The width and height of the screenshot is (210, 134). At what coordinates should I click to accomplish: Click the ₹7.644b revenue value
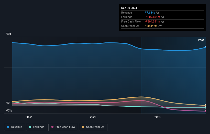(x=150, y=13)
